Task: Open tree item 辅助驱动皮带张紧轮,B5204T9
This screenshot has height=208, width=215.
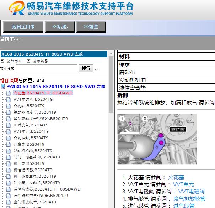Action: [x=41, y=119]
